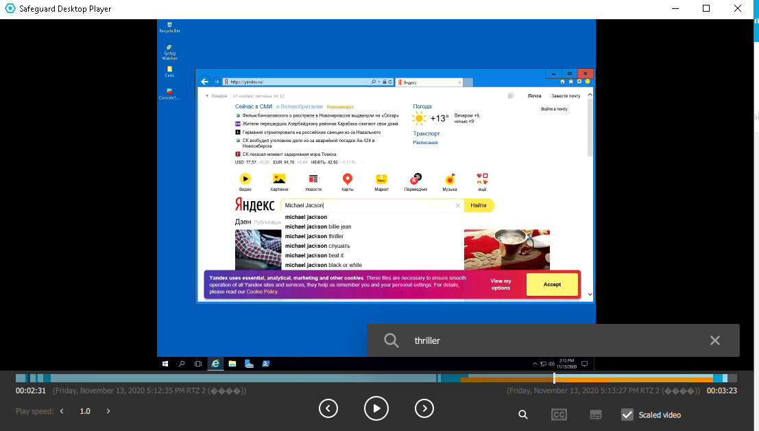Jump to next event button

pyautogui.click(x=424, y=408)
